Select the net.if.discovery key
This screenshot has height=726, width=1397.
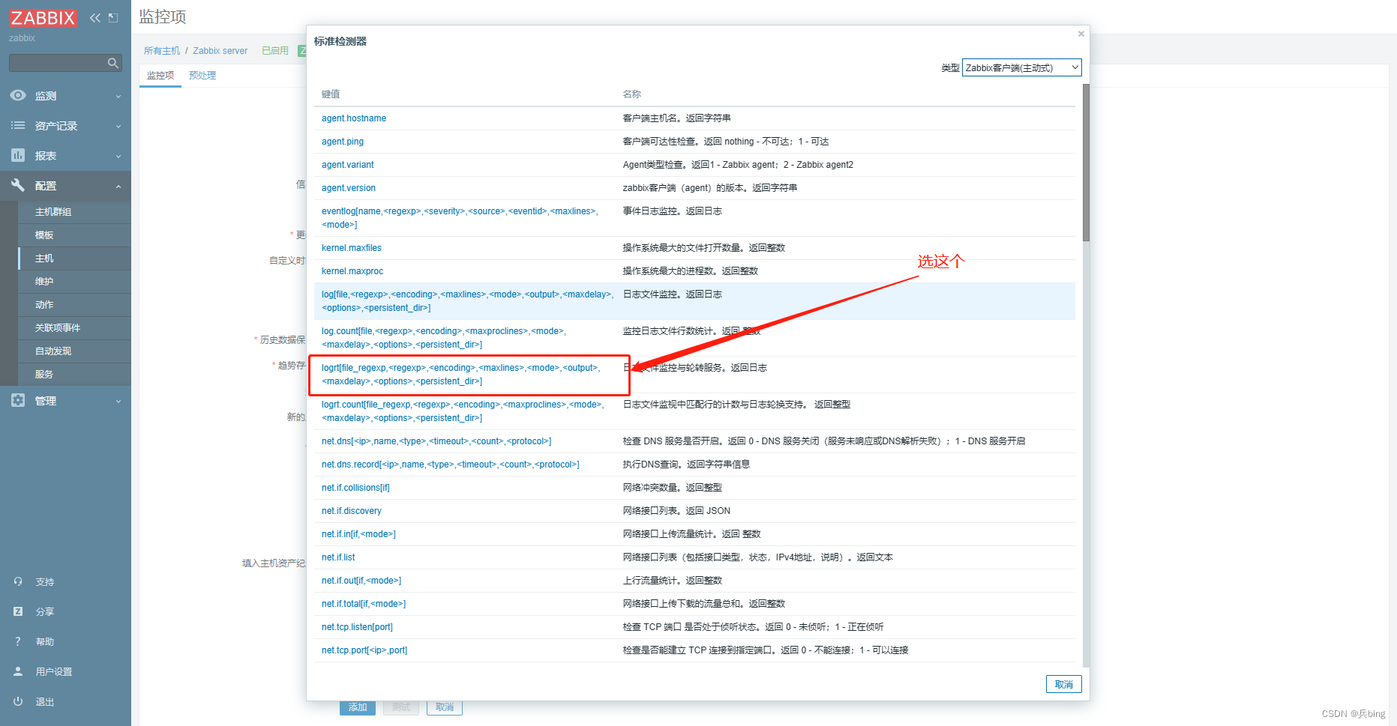pos(352,511)
